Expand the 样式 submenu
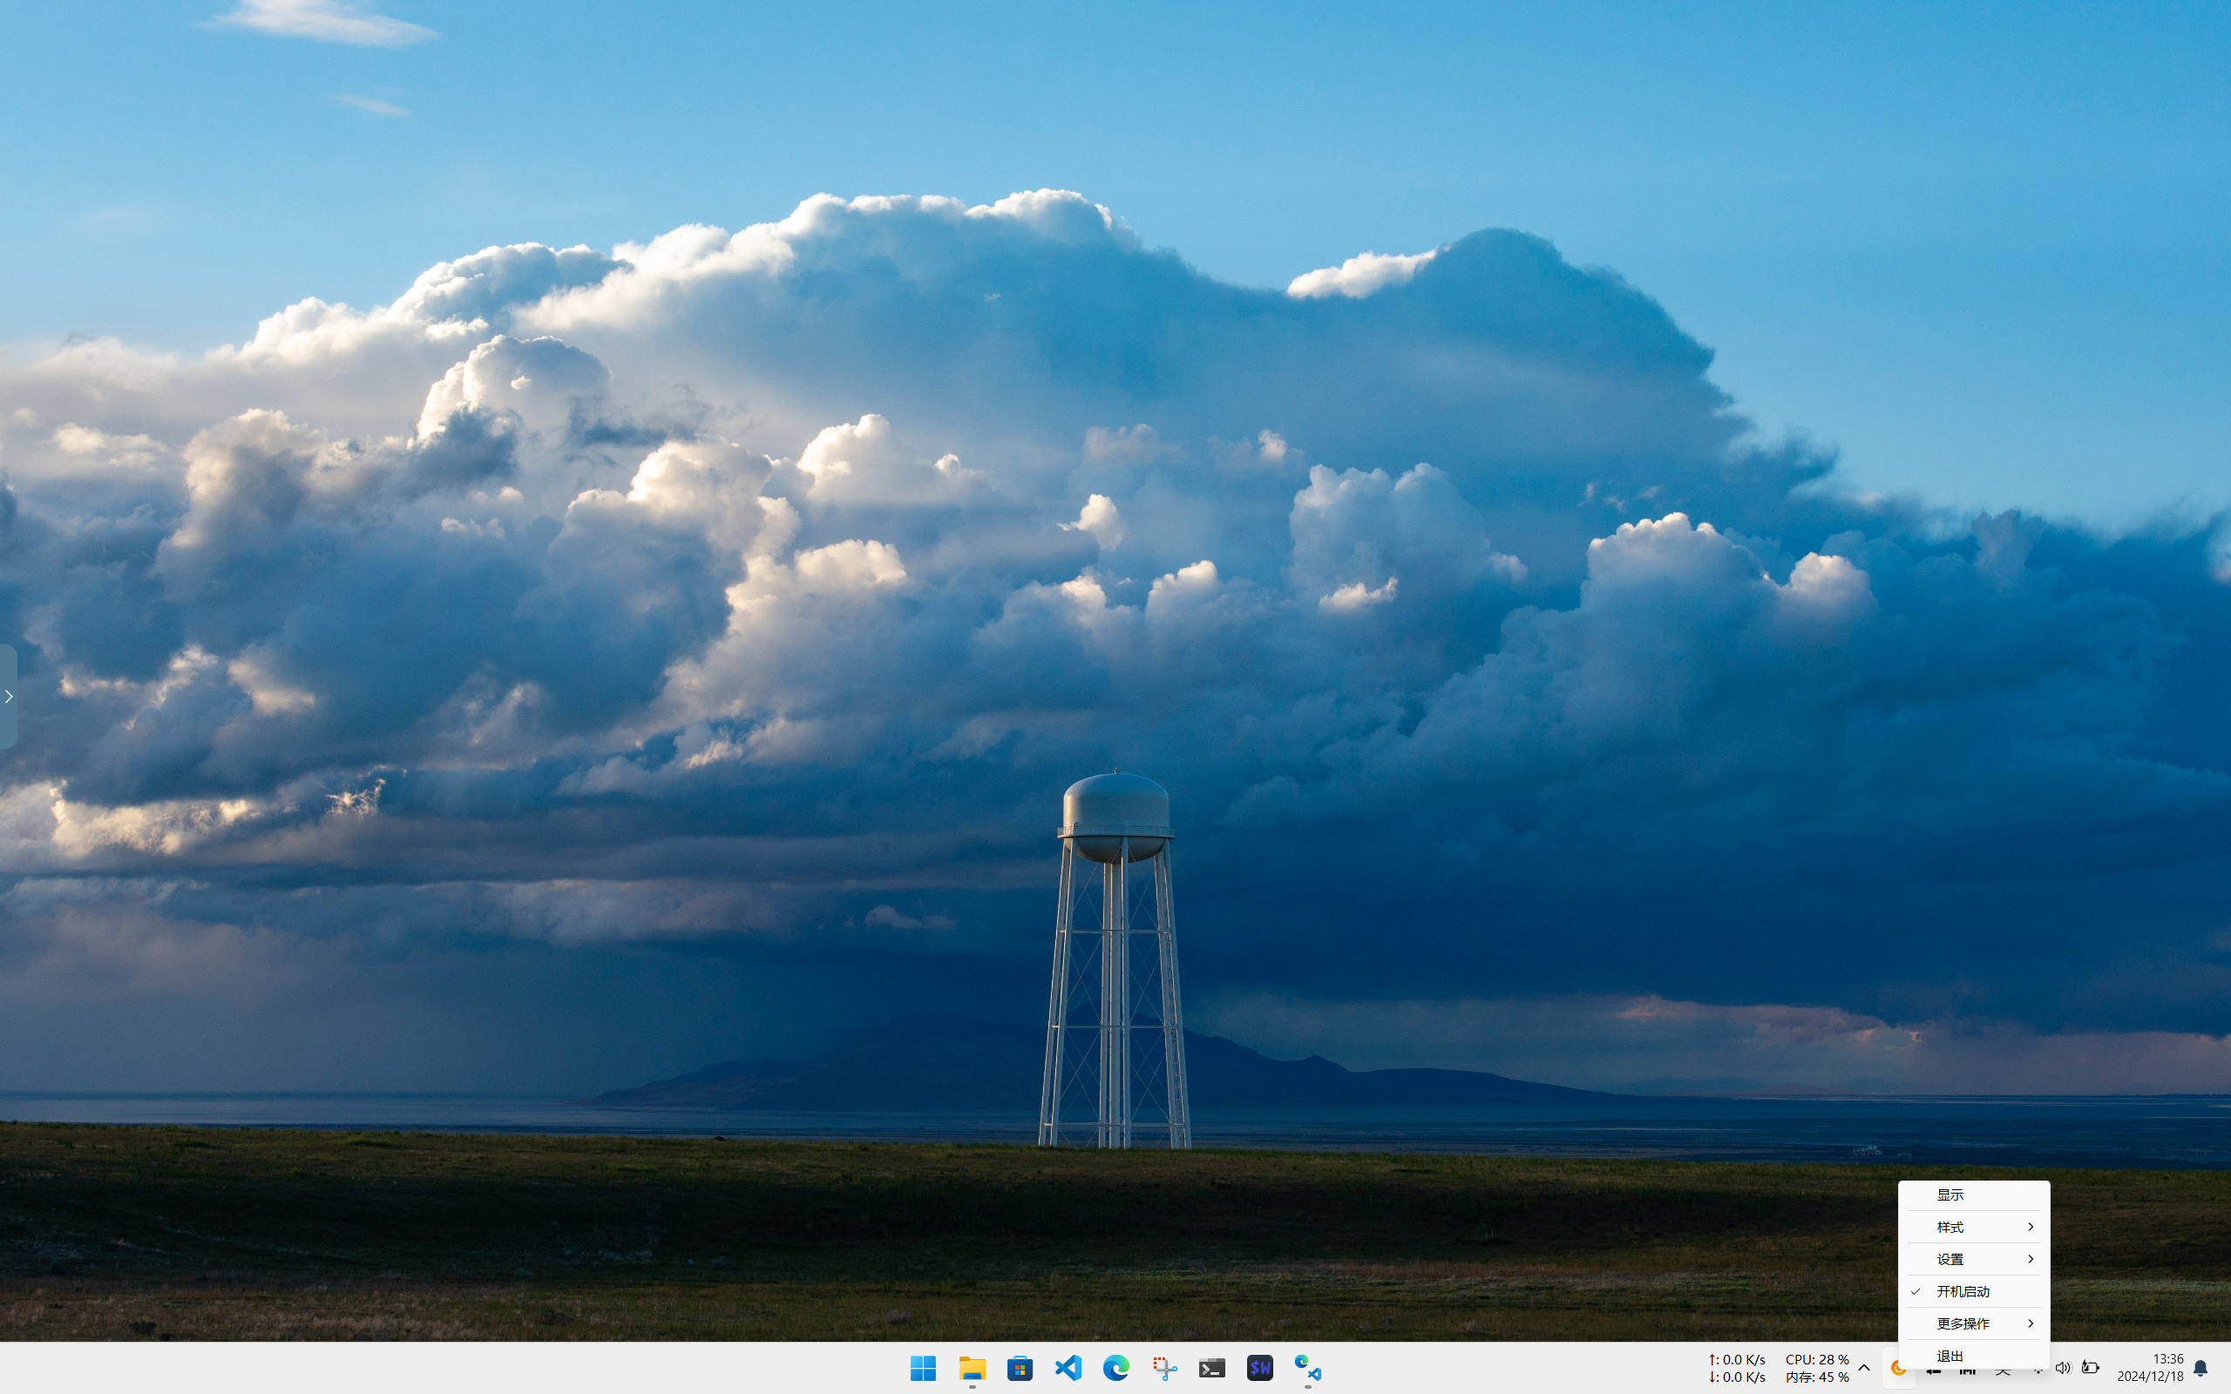Screen dimensions: 2231x1394 tap(1973, 1227)
